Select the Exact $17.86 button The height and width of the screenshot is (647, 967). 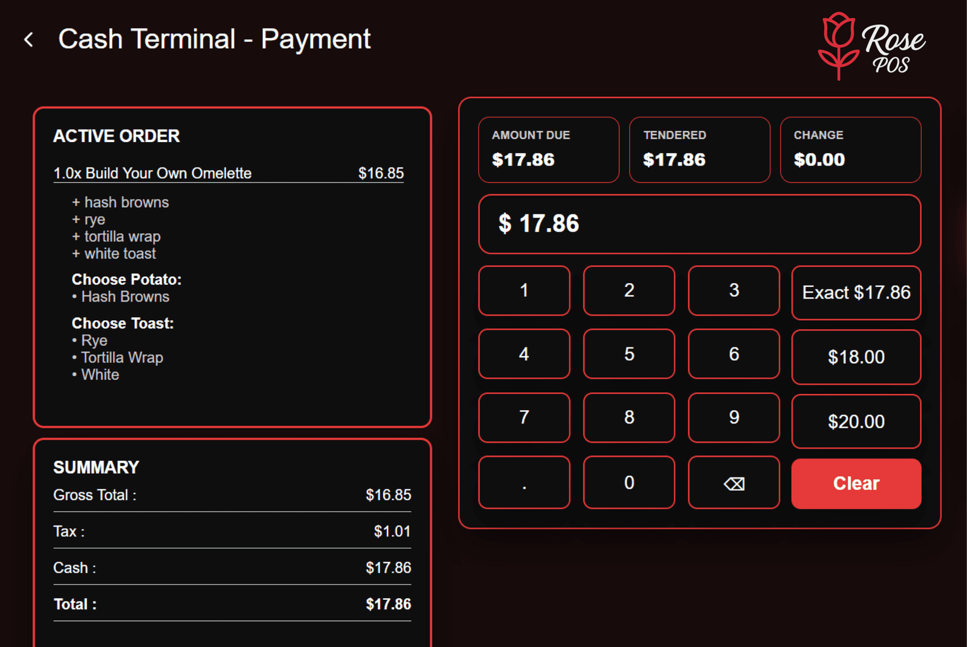coord(856,293)
